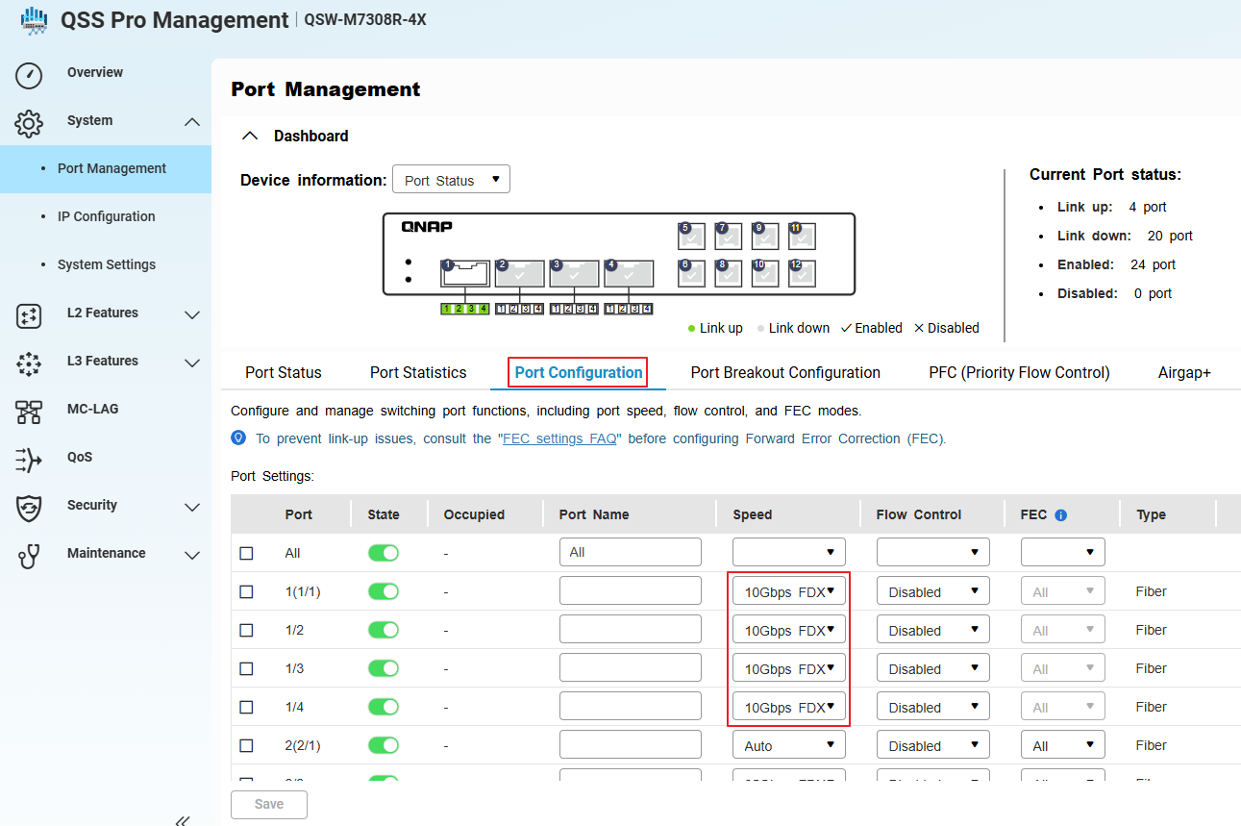Image resolution: width=1241 pixels, height=826 pixels.
Task: Collapse the sidebar with double-chevron icon
Action: tap(183, 820)
